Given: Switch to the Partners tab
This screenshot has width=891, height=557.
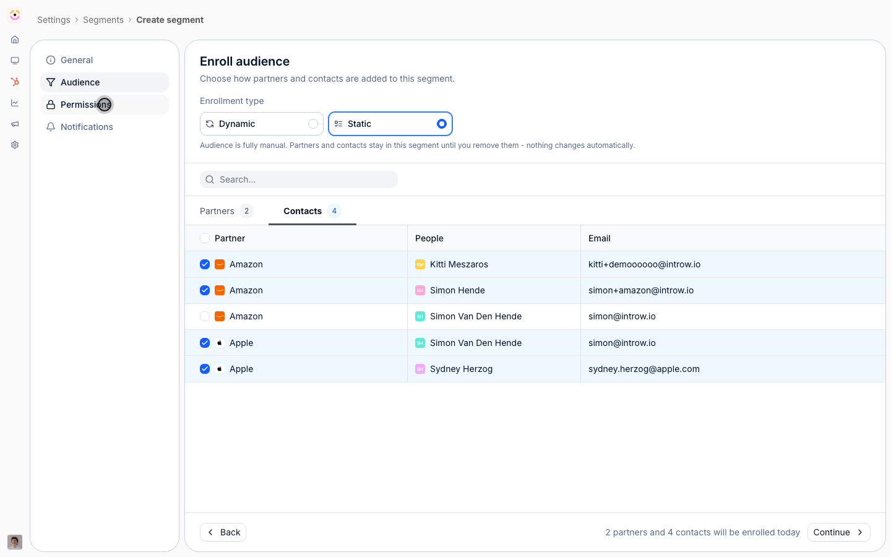Looking at the screenshot, I should 226,211.
